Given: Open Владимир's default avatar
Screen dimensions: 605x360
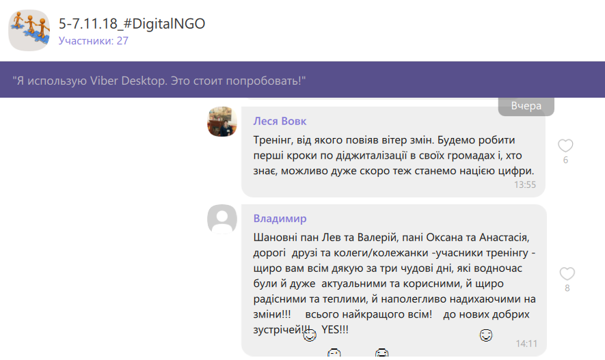Looking at the screenshot, I should point(222,219).
